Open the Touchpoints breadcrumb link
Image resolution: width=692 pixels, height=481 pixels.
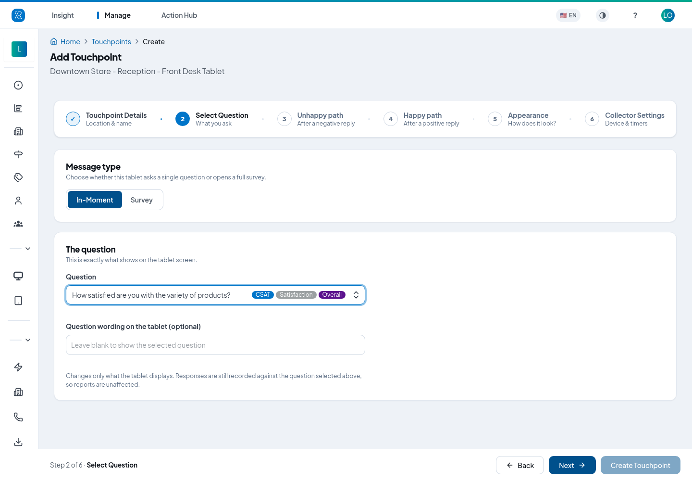111,42
